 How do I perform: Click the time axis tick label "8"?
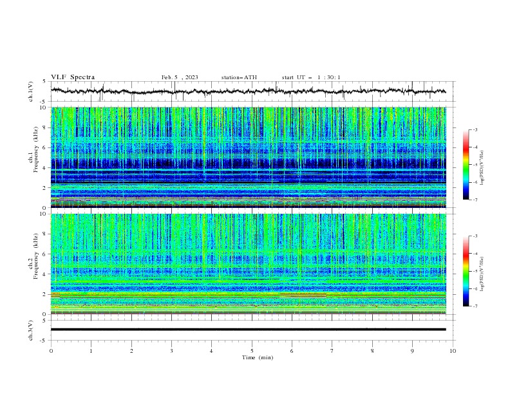[x=372, y=351]
